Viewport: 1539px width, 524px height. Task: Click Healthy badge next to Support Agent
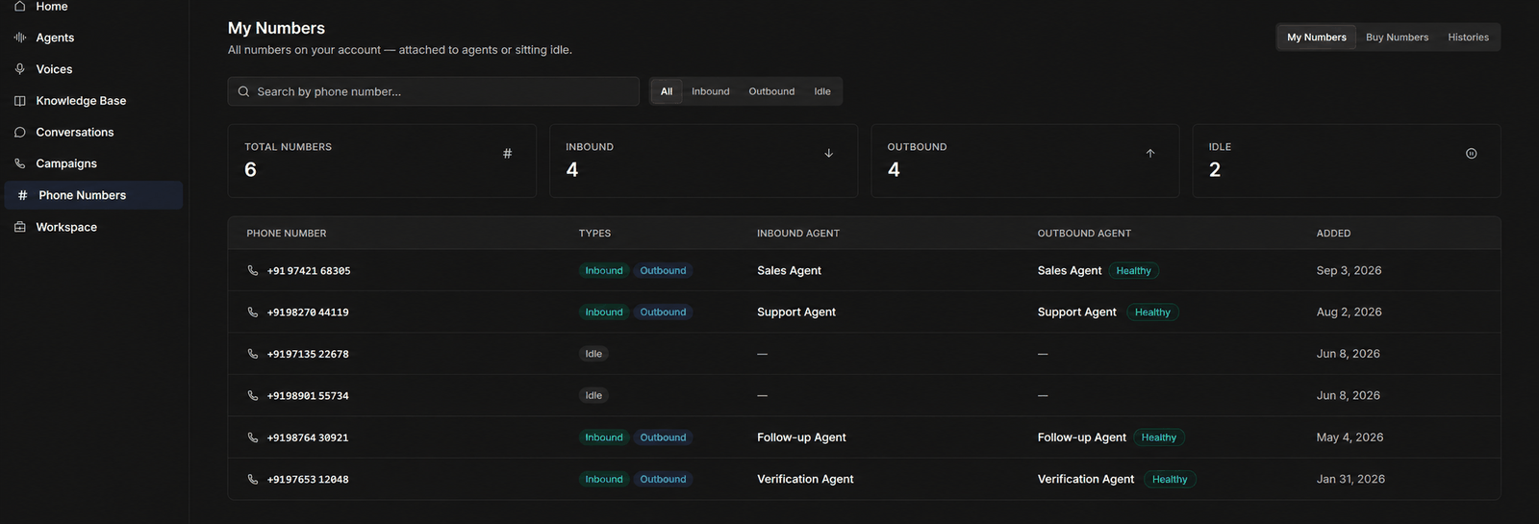(x=1152, y=312)
